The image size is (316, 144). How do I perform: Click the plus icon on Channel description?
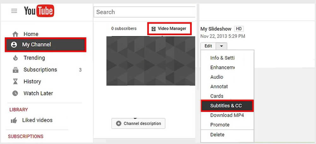(x=119, y=123)
